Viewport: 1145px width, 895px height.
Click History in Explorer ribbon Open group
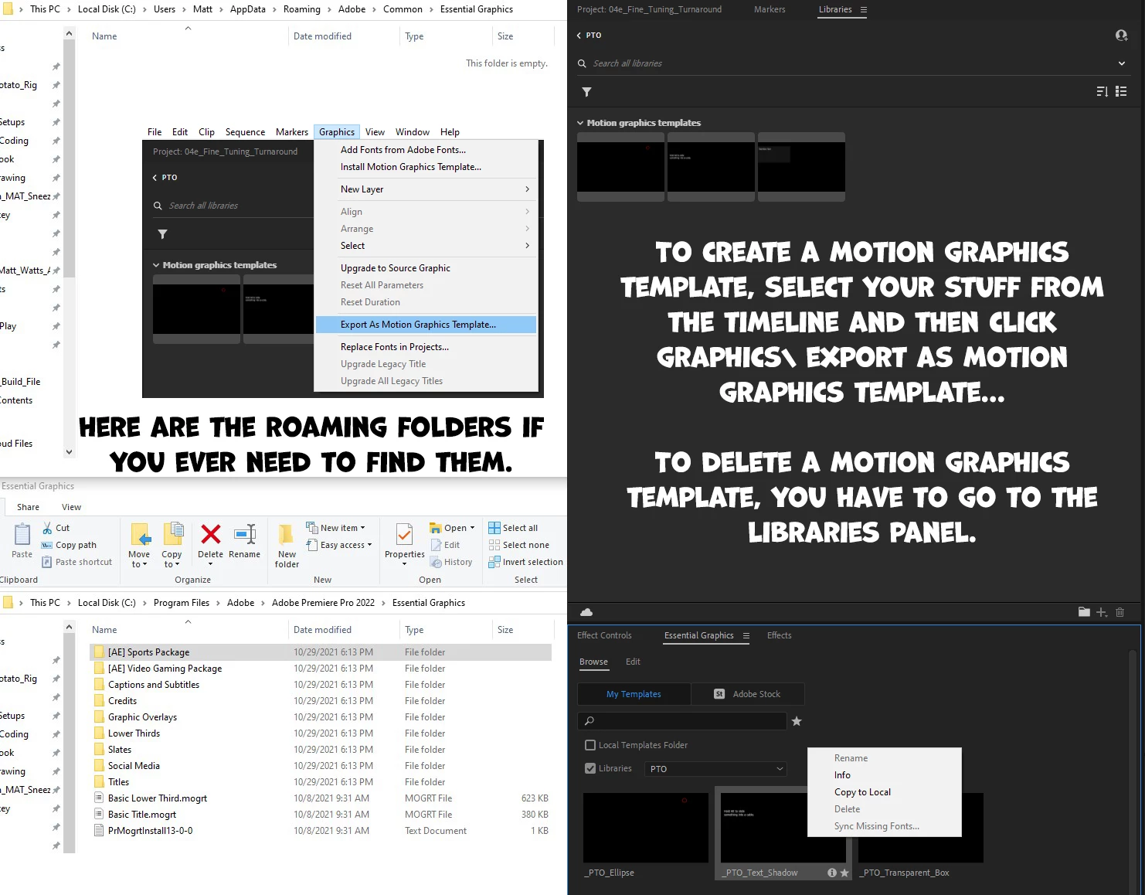pos(452,562)
